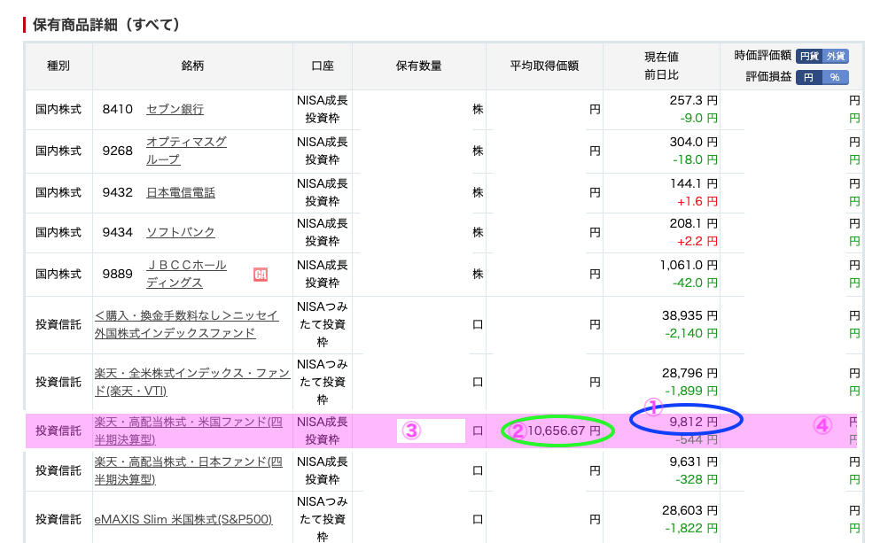Click day change -9.0 円
Screen dimensions: 888x543
point(699,119)
